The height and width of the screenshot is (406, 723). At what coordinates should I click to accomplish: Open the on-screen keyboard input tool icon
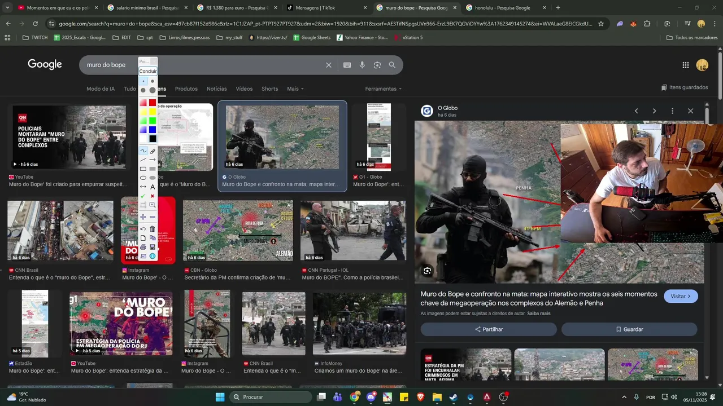(347, 65)
